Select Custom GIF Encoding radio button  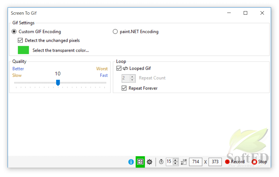click(x=14, y=32)
